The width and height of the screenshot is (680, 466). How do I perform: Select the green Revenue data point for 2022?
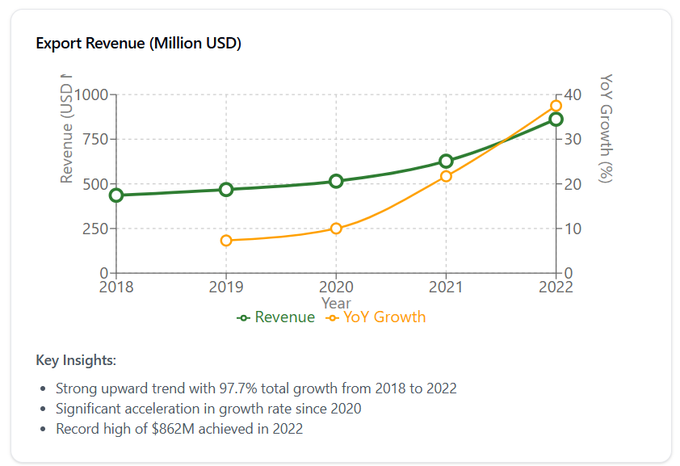point(556,120)
